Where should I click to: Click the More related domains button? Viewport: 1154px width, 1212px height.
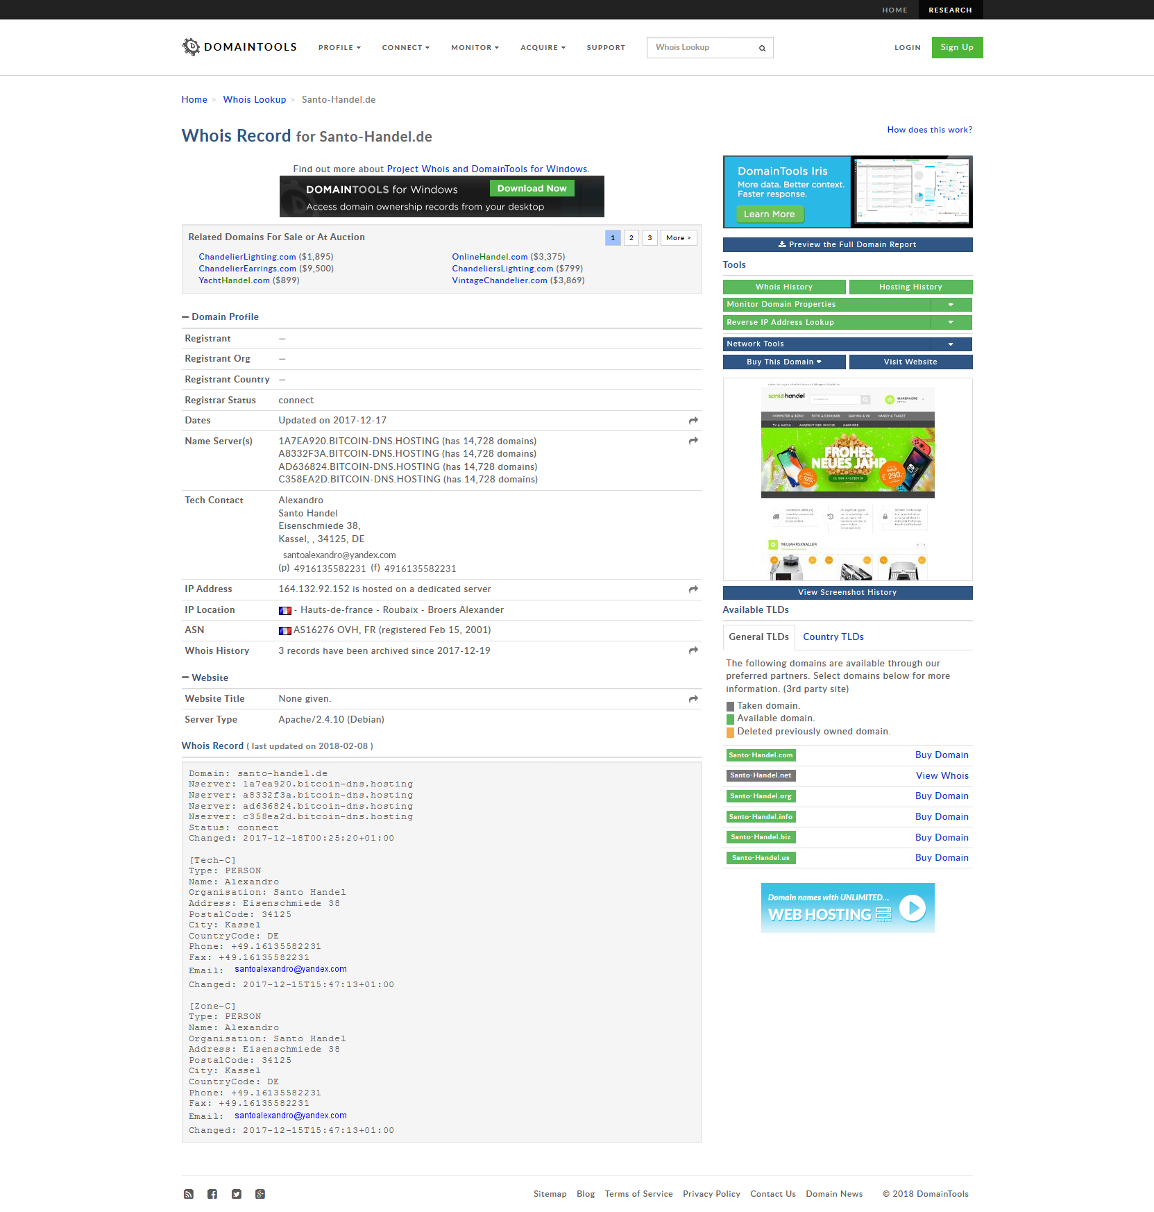pyautogui.click(x=679, y=238)
